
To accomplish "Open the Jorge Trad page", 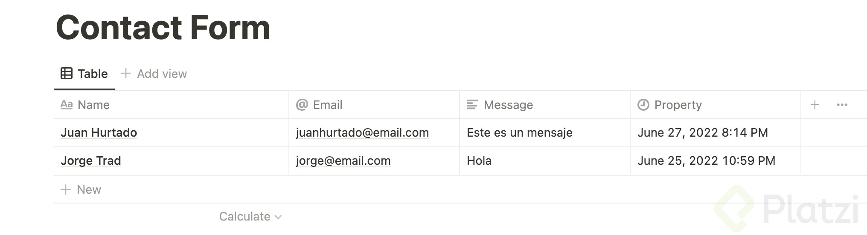I will tap(90, 161).
